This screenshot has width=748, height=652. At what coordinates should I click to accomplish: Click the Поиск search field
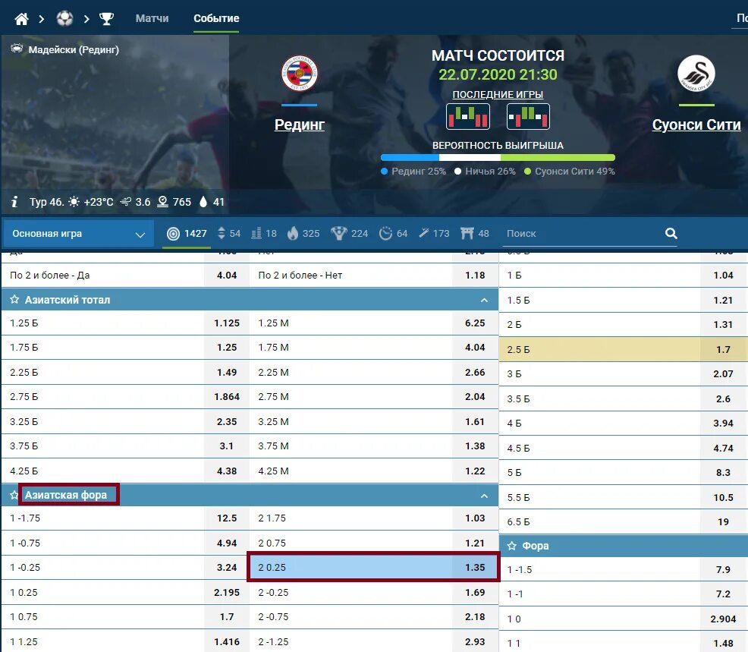point(581,234)
